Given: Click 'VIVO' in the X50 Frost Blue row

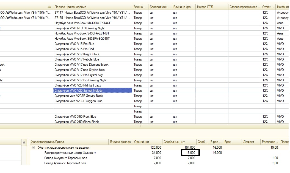Looking at the screenshot, I should point(280,117).
